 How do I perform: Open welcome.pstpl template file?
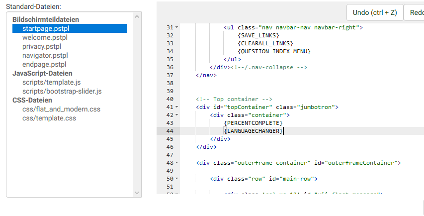pos(45,37)
